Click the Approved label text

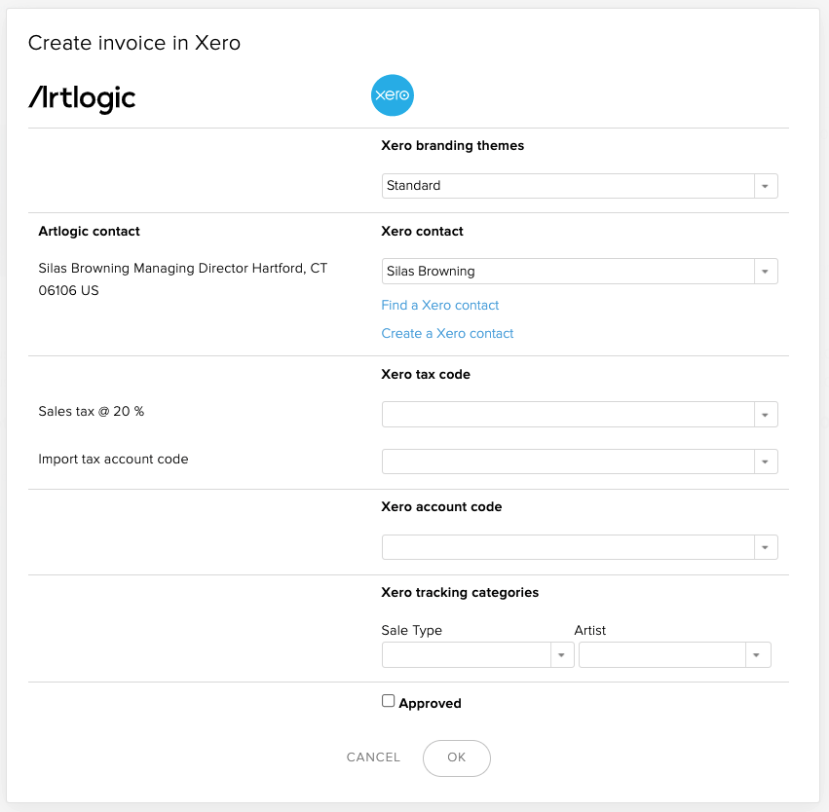click(x=430, y=704)
